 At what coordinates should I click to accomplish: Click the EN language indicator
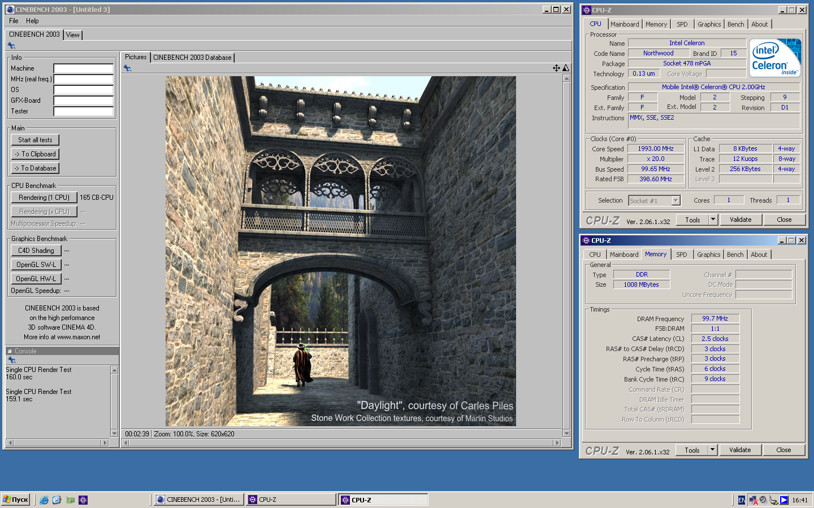[742, 500]
